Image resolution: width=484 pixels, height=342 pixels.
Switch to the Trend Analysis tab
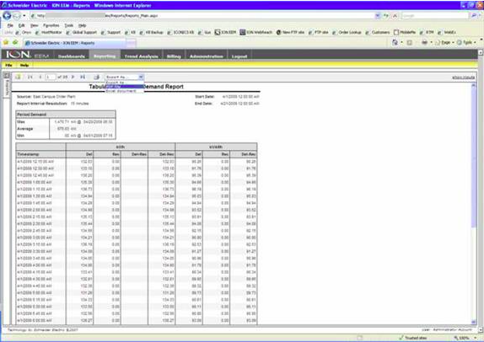[x=141, y=56]
